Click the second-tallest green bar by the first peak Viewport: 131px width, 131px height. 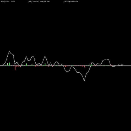8,64
